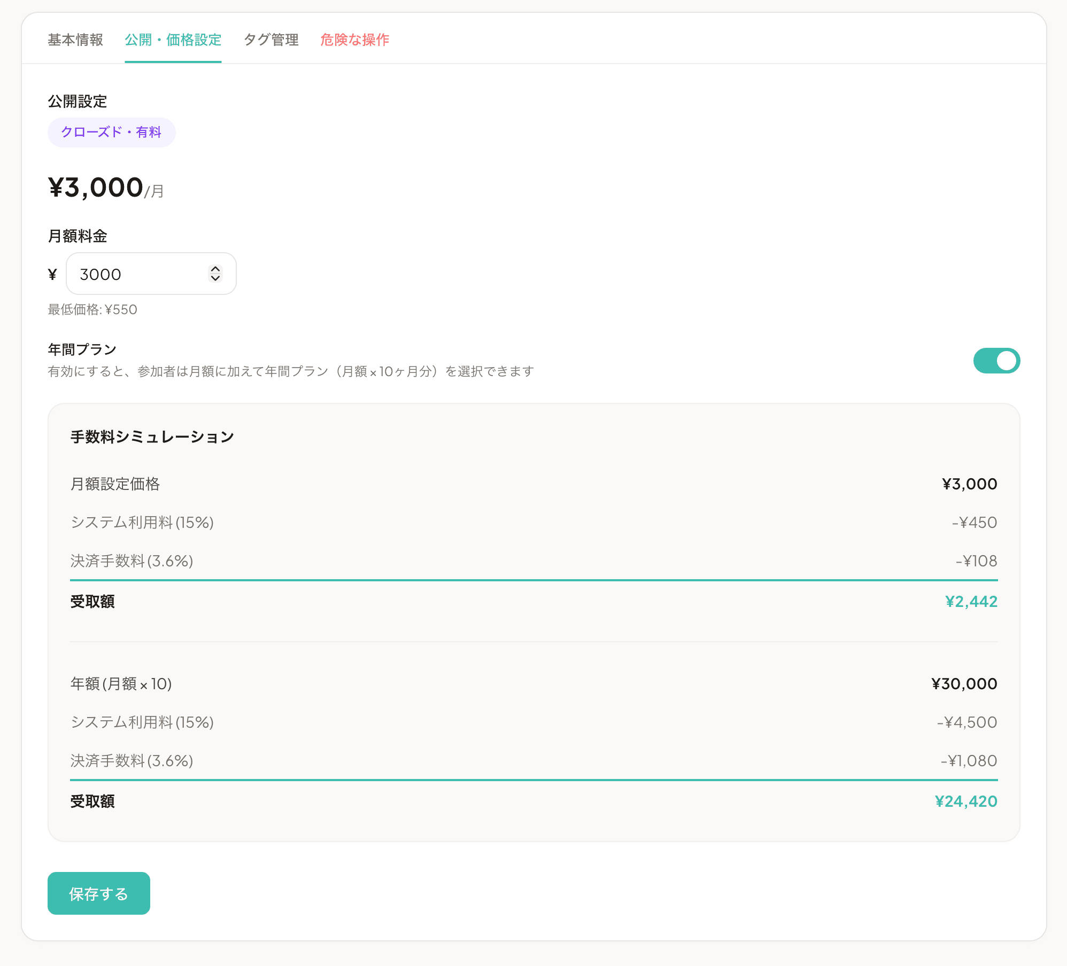Disable the 年間プラン annual plan toggle
Viewport: 1067px width, 966px height.
click(996, 361)
